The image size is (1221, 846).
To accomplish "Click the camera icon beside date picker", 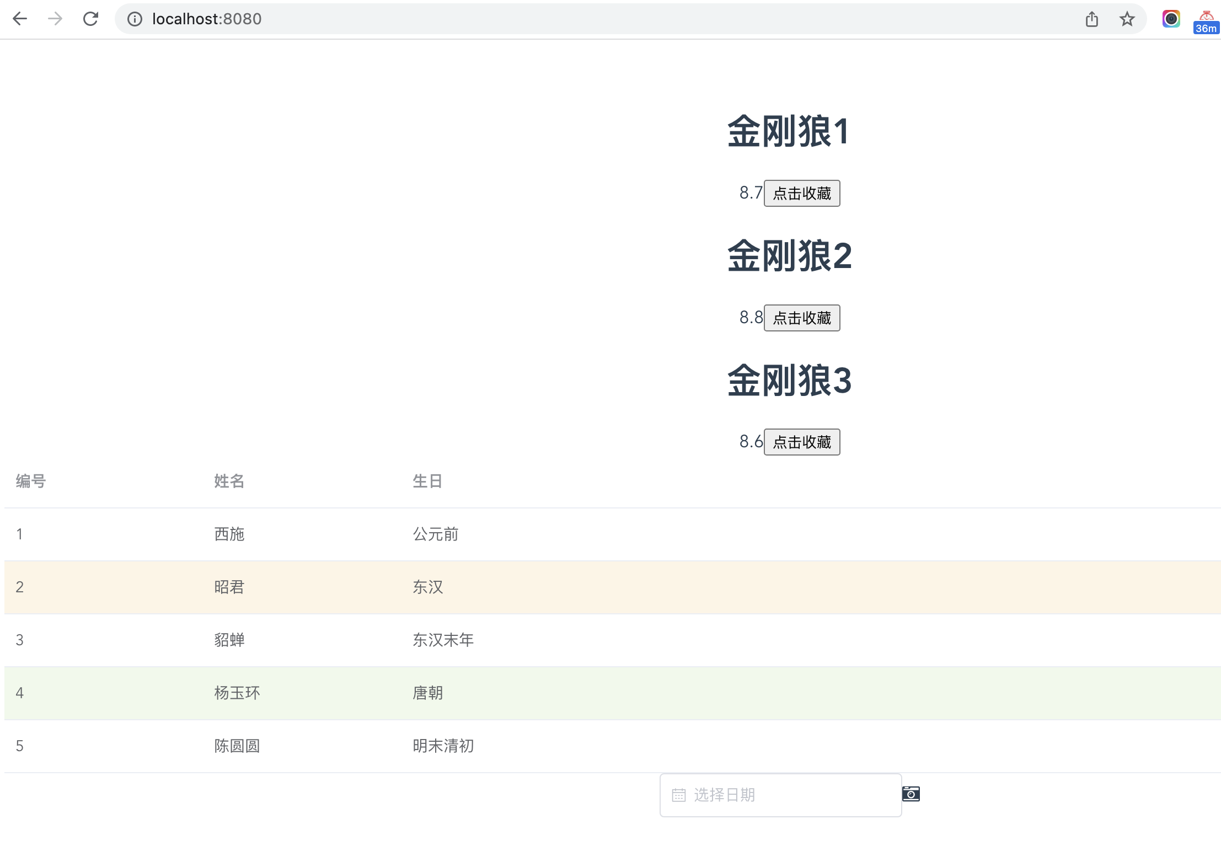I will point(911,794).
